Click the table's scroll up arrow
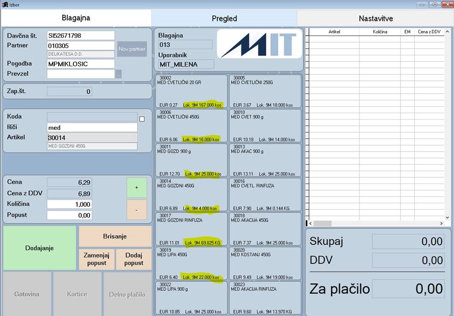The height and width of the screenshot is (316, 454). [447, 31]
